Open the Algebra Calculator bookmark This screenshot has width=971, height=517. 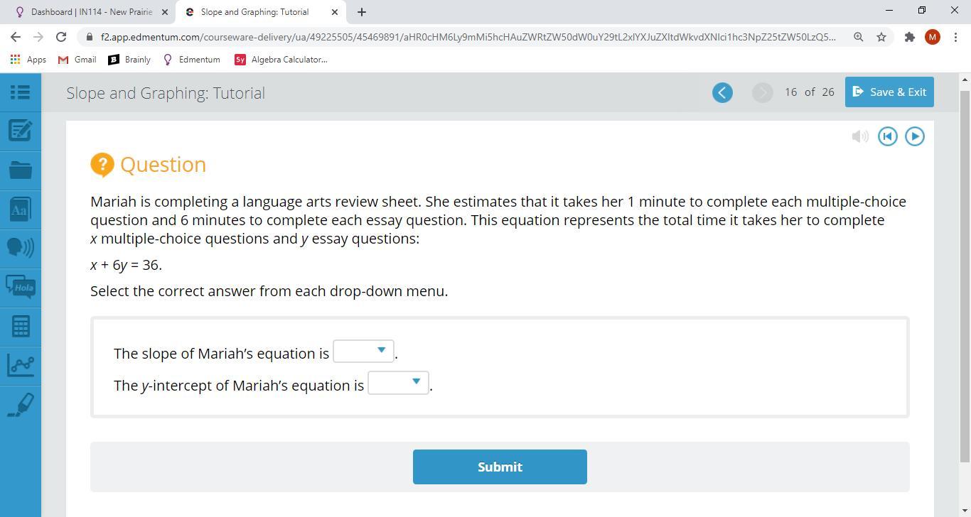pos(281,60)
